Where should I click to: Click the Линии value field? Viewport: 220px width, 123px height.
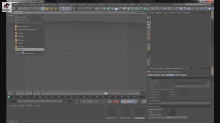coord(171,112)
